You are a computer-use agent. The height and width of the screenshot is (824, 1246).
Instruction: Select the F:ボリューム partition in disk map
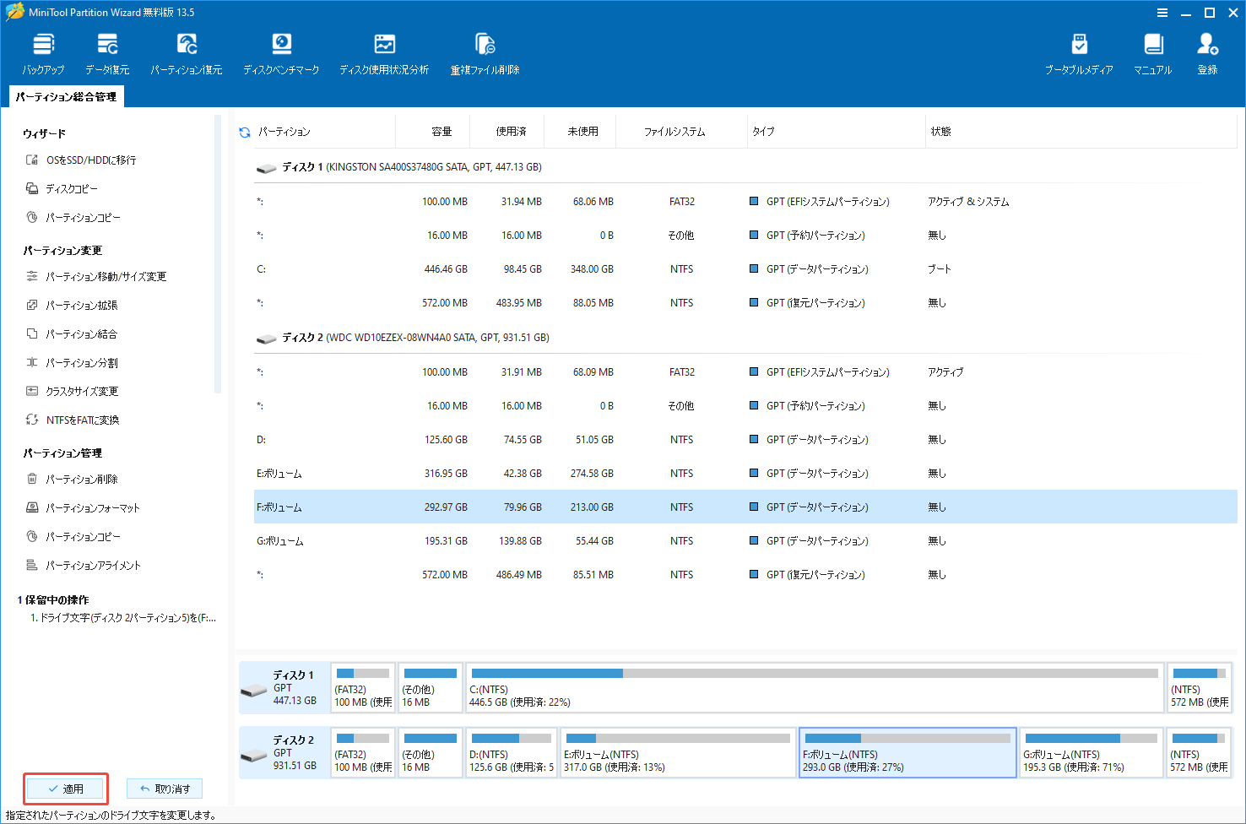tap(907, 752)
